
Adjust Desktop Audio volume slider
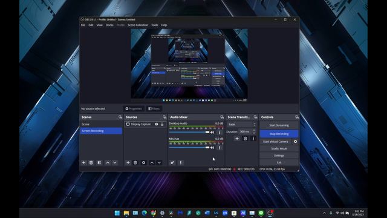pos(189,132)
